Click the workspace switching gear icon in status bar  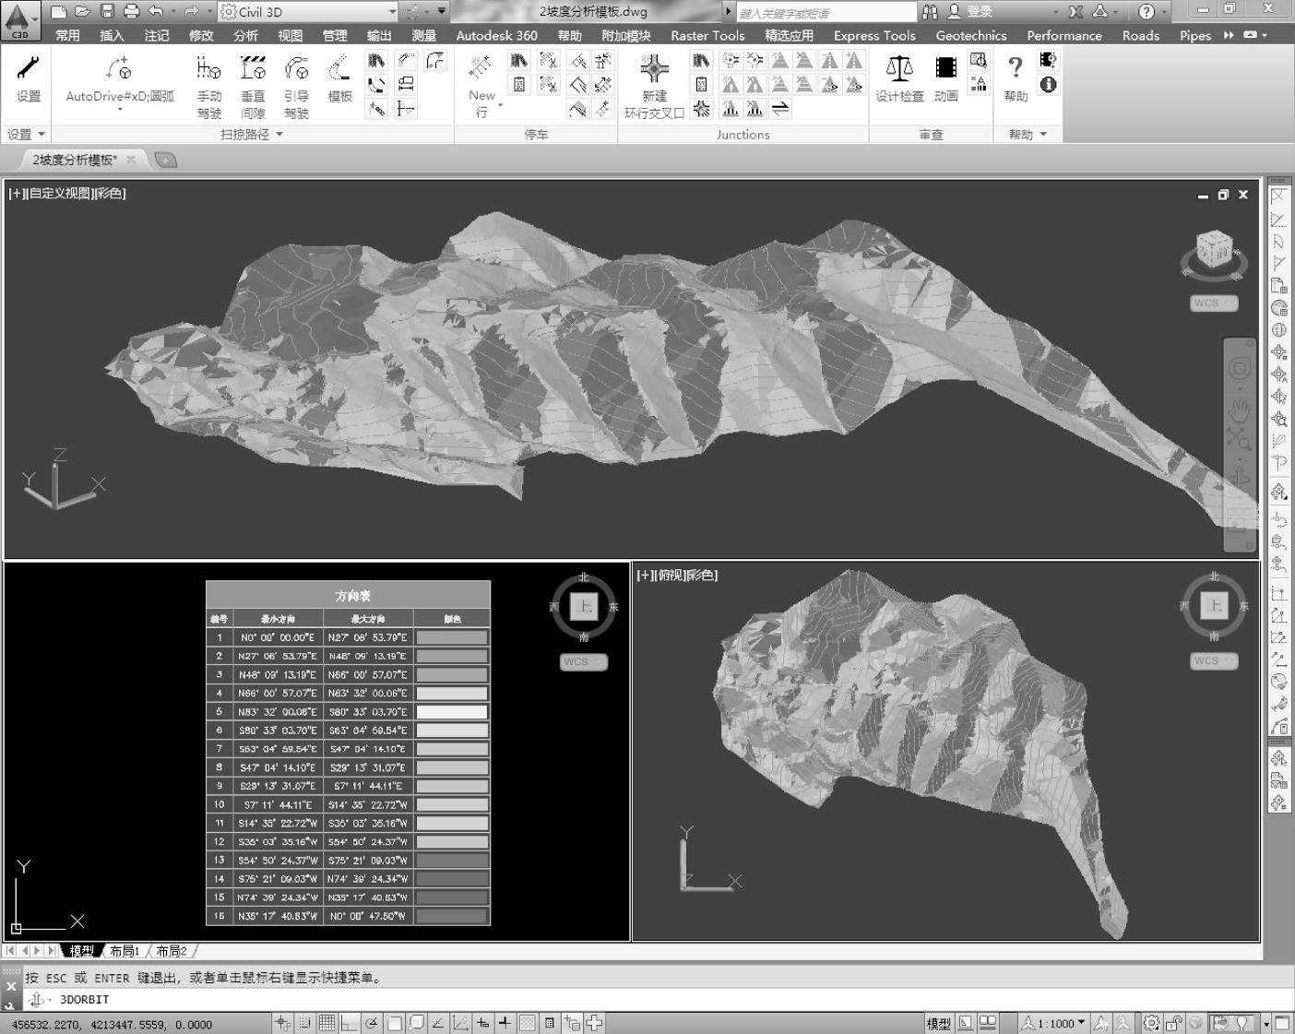point(1151,1023)
